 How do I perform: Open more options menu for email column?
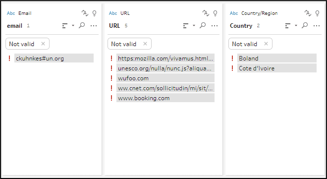click(x=94, y=26)
